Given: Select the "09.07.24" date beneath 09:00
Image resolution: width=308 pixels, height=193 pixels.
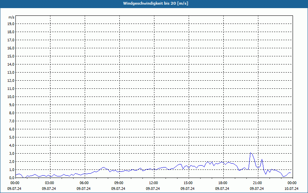Looking at the screenshot, I should click(118, 189).
